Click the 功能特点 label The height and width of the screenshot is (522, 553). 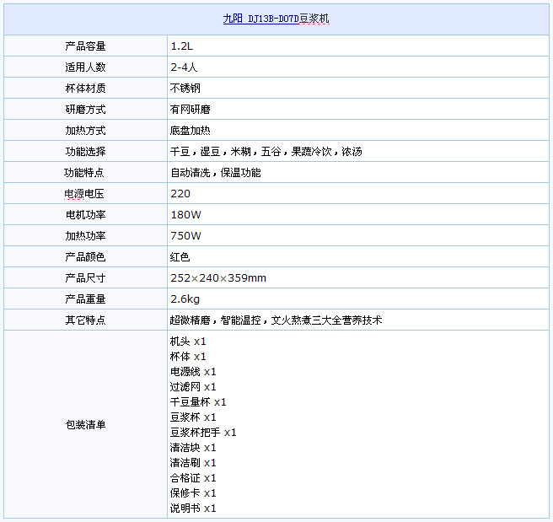84,173
